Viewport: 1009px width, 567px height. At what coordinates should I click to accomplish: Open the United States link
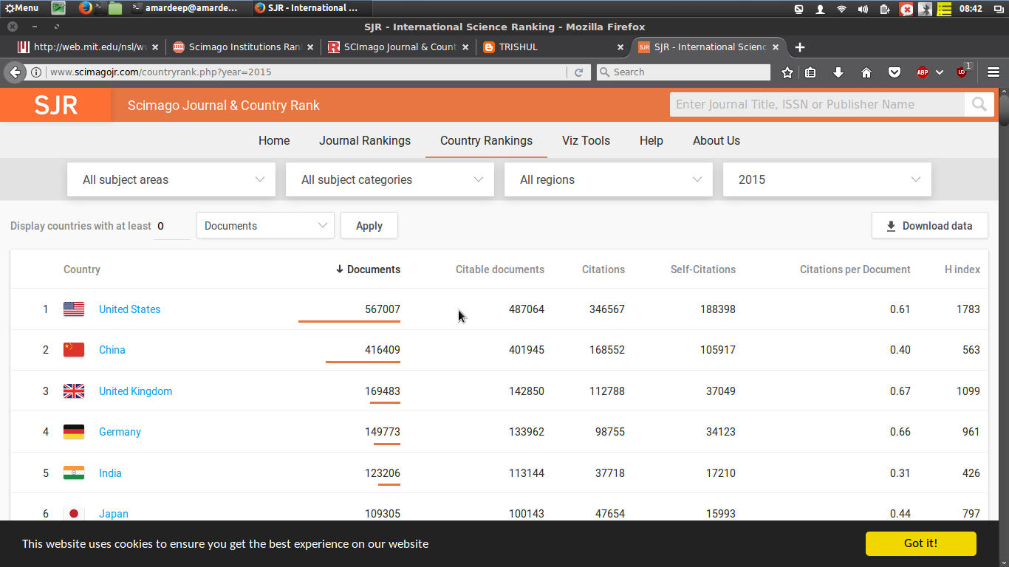[x=129, y=309]
